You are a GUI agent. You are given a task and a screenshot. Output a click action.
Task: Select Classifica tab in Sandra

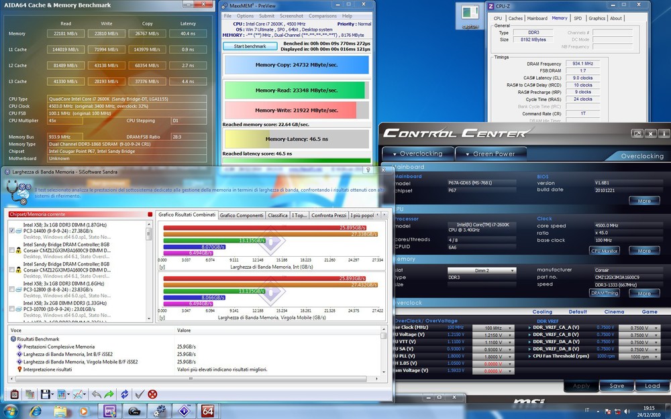point(278,215)
